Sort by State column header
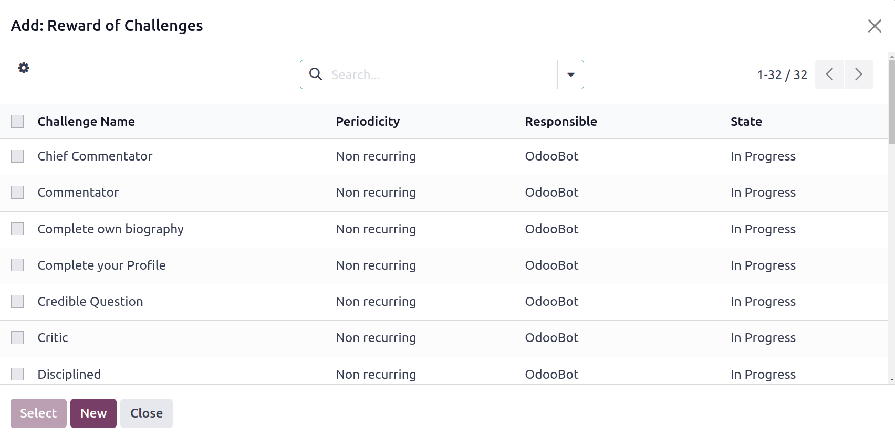895x437 pixels. coord(746,122)
